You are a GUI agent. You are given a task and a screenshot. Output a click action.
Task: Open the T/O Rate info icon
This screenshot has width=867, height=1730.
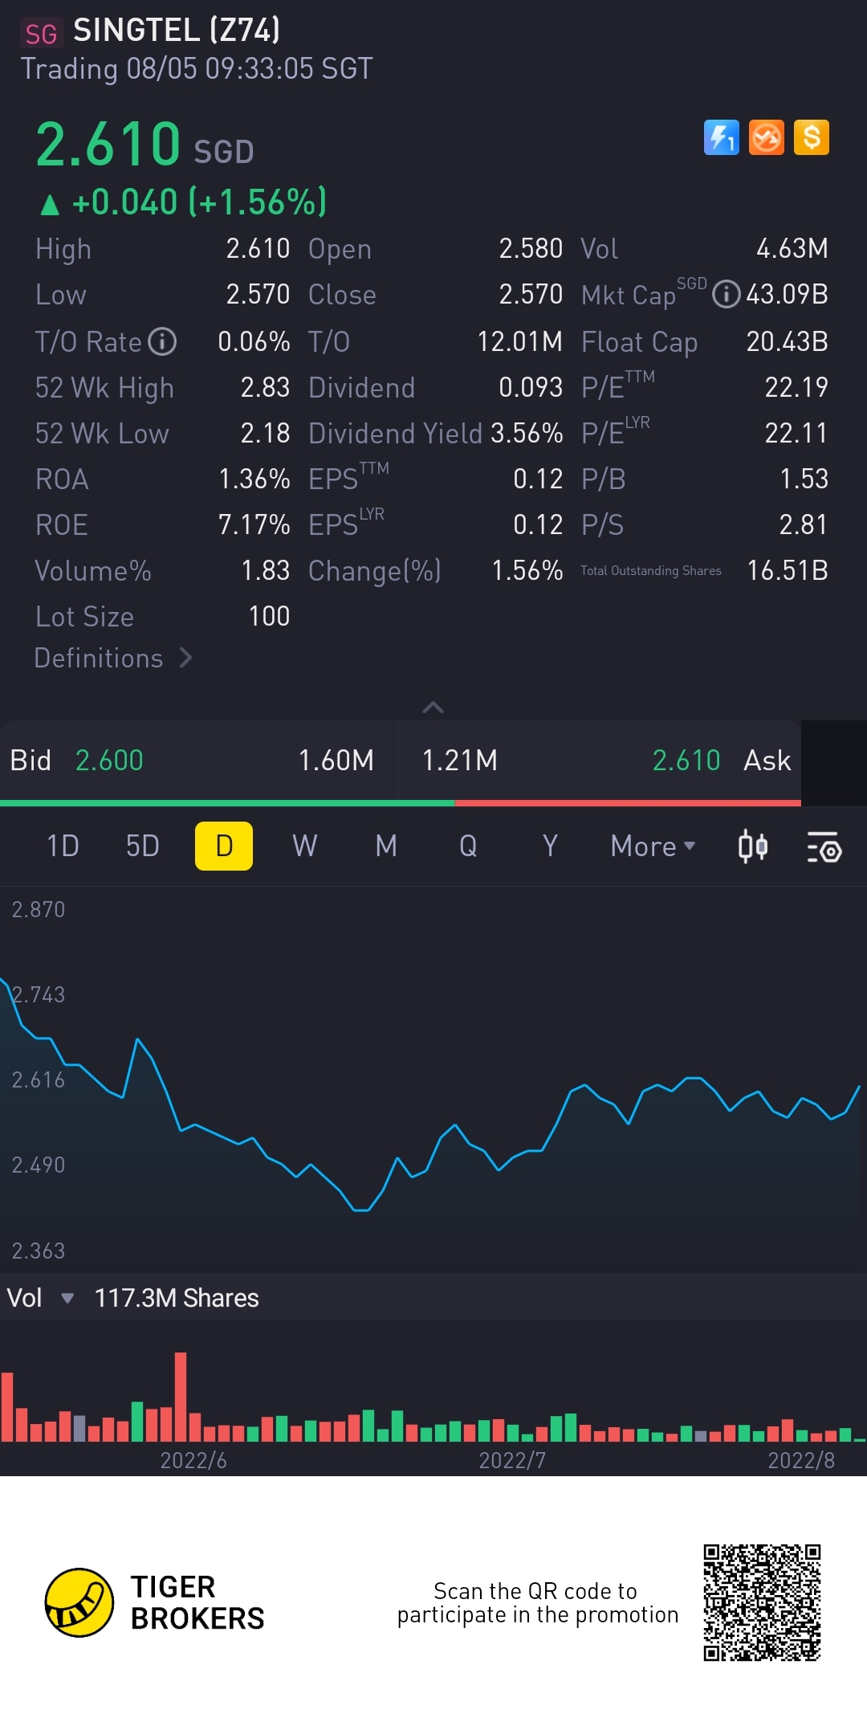162,341
